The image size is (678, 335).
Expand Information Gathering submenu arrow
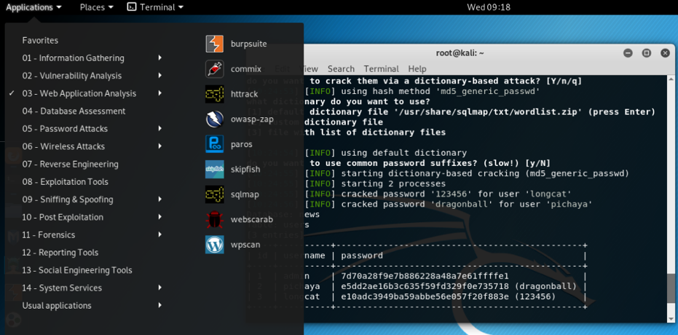click(x=160, y=58)
